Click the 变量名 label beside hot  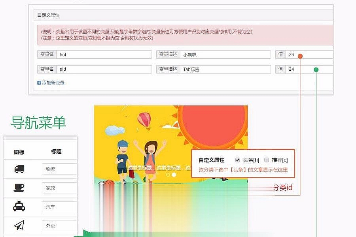click(47, 55)
